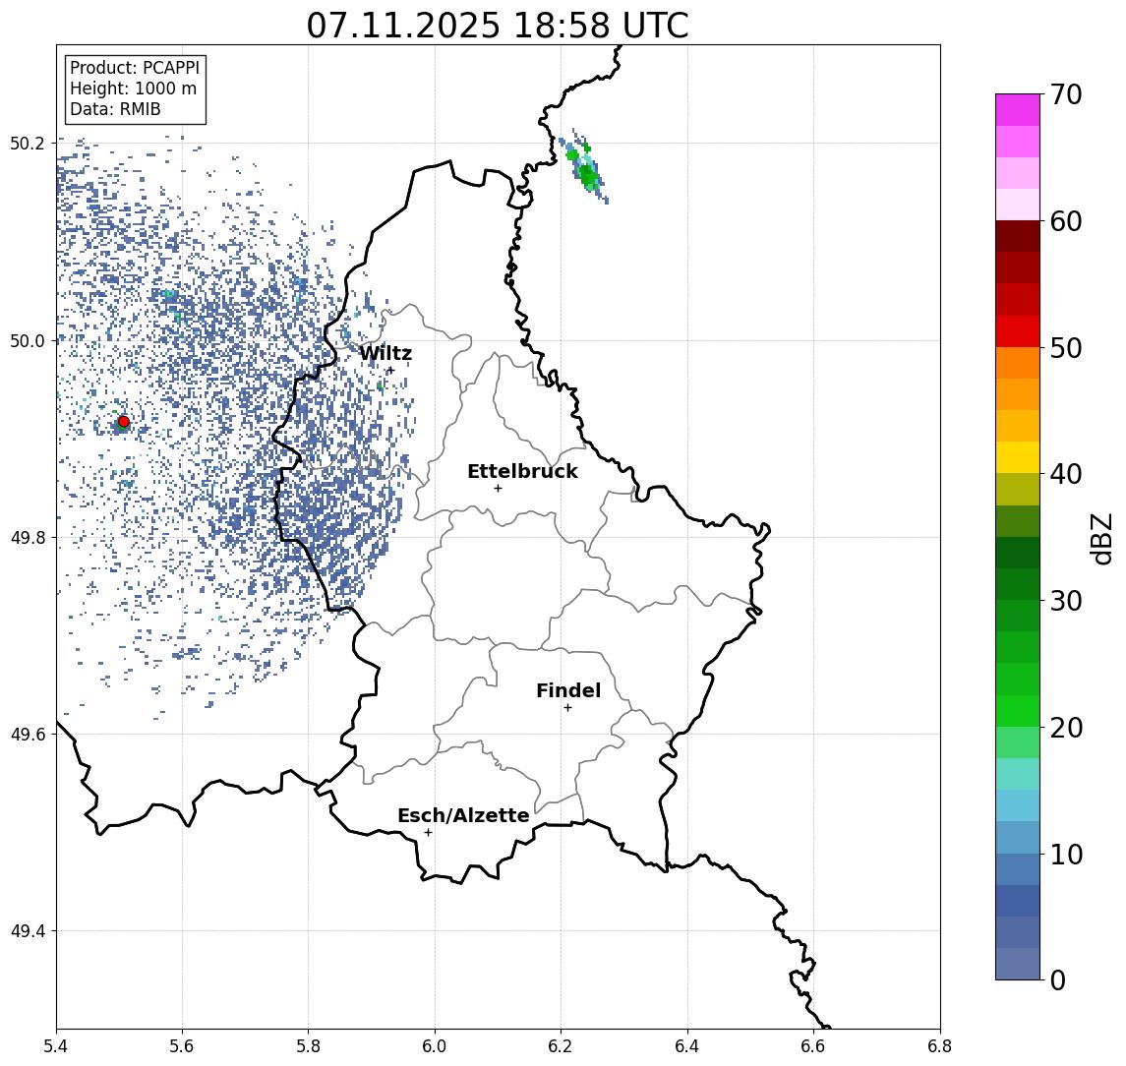1126x1066 pixels.
Task: Click the colorbar tick label 70
Action: 1066,94
